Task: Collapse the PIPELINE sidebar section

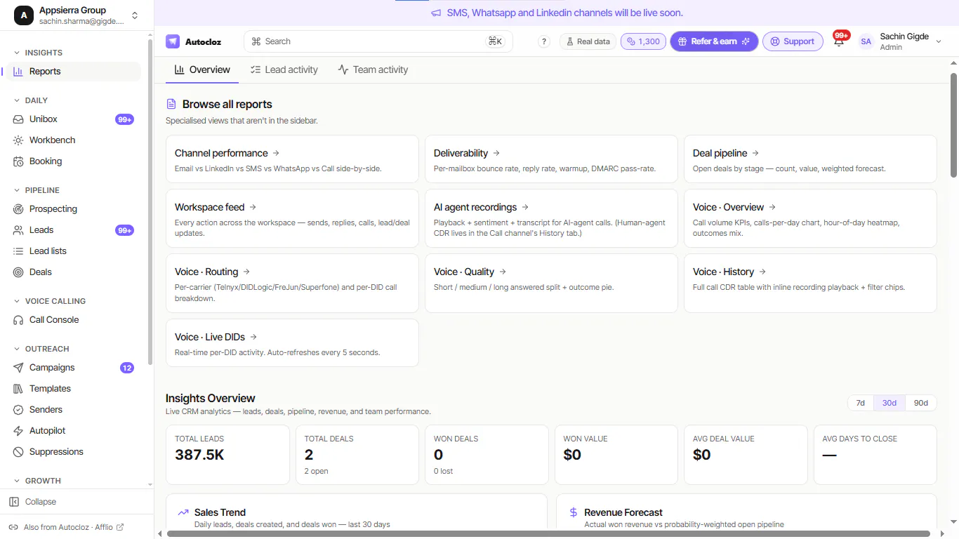Action: tap(37, 190)
